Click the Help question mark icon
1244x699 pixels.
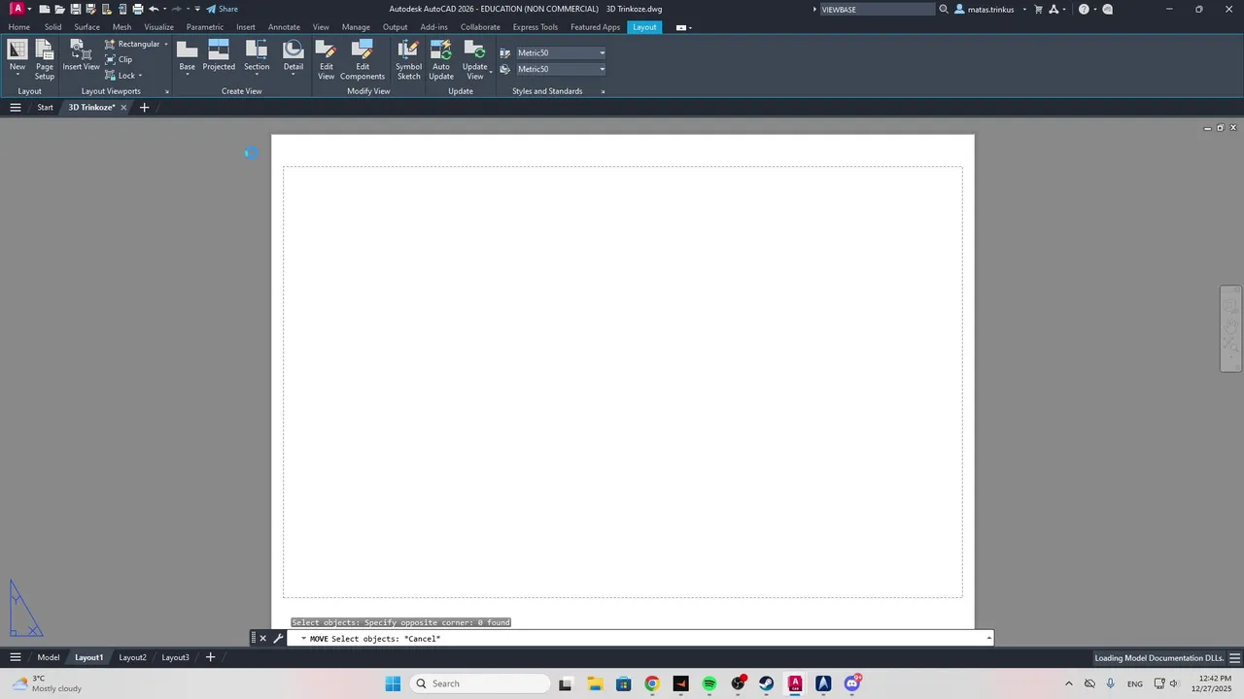coord(1084,9)
